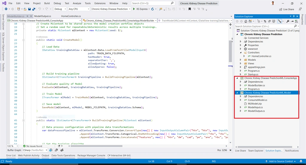Expand the wwwroot folder node
Screen dimensions: 306x165
pos(241,49)
